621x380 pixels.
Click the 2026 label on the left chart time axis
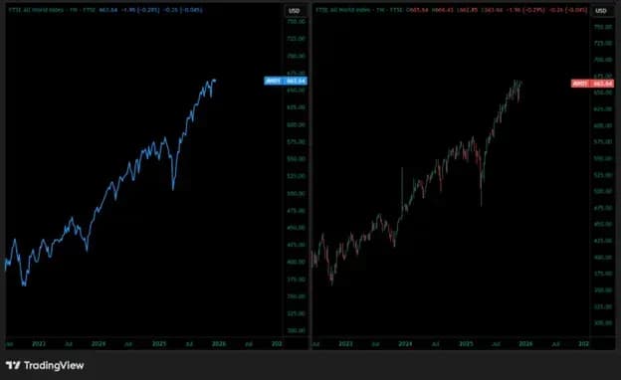tap(219, 343)
